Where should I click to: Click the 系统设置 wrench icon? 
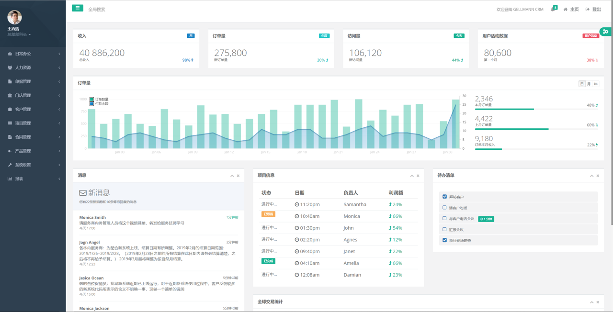click(x=10, y=165)
